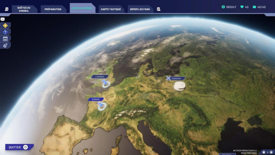Select the Londres location label

100,77
